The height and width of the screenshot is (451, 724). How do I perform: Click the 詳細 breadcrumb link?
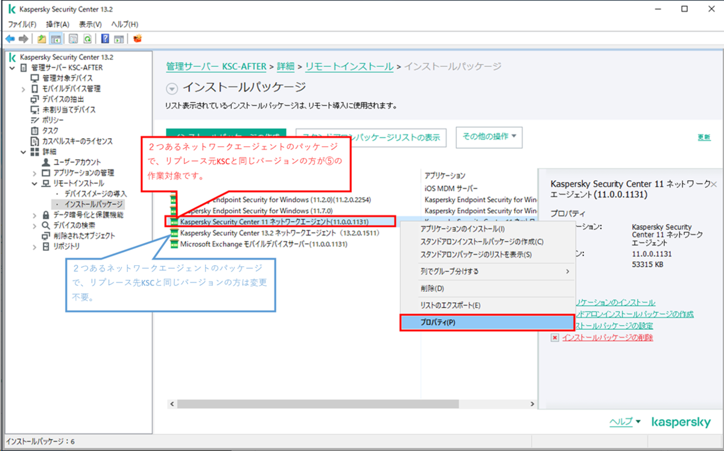(287, 66)
